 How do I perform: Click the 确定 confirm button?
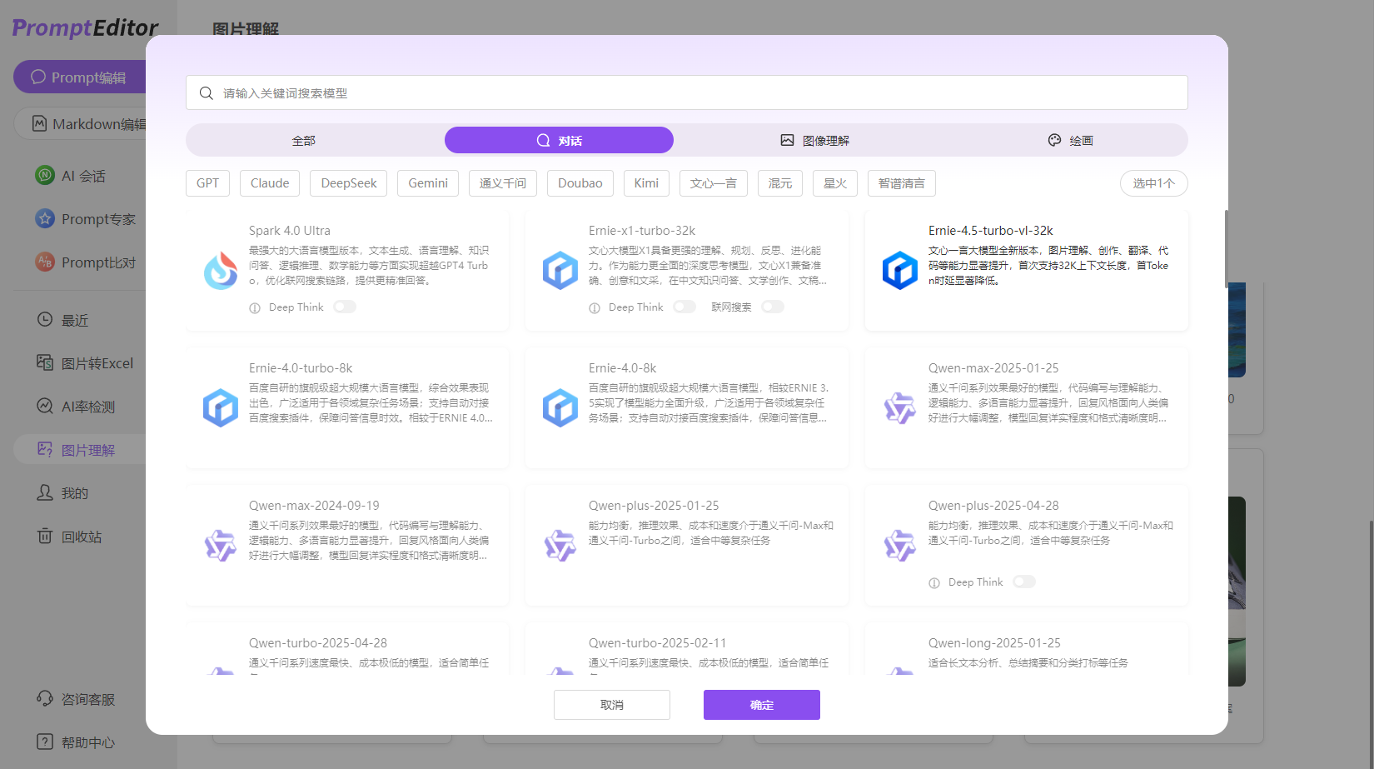761,705
